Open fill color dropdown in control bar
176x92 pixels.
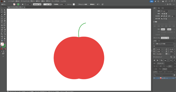[x=16, y=4]
